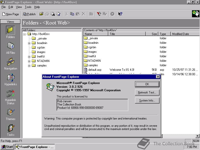Click the New Page toolbar button

11,14
